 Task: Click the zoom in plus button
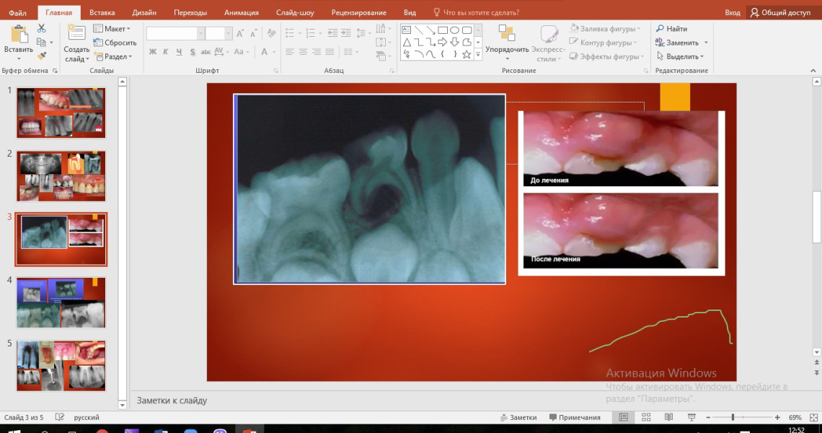click(x=777, y=417)
